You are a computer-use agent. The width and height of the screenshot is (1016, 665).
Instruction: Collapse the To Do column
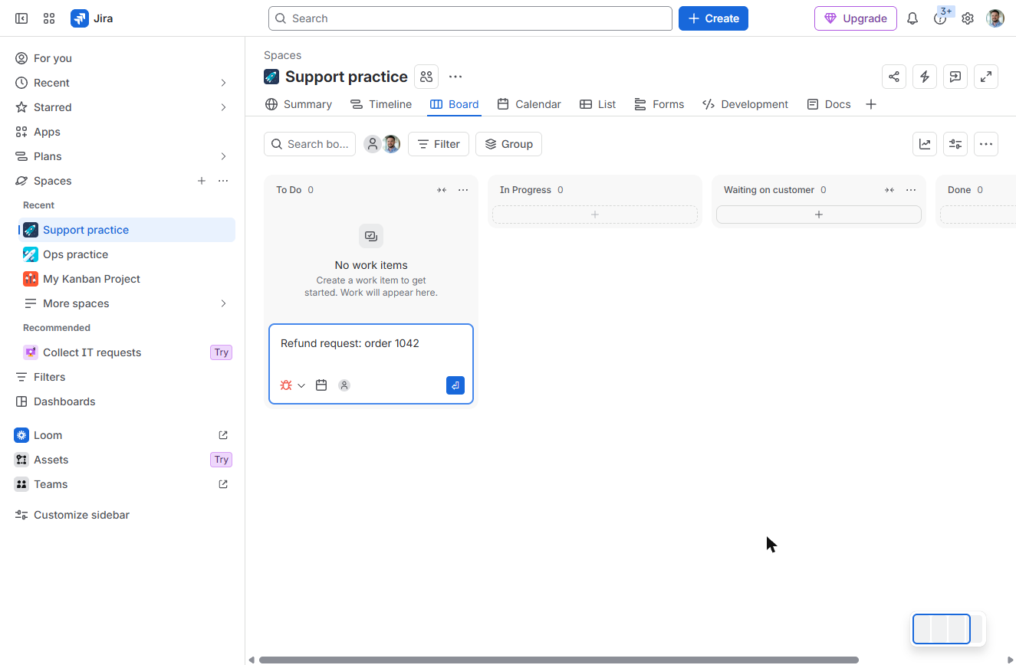point(442,190)
